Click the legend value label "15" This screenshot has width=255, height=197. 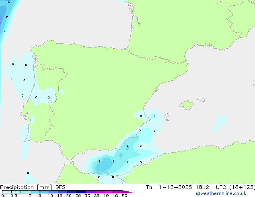[x=60, y=195]
